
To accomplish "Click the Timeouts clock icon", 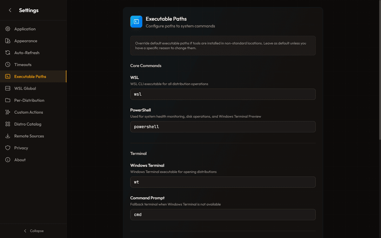I will click(x=8, y=65).
